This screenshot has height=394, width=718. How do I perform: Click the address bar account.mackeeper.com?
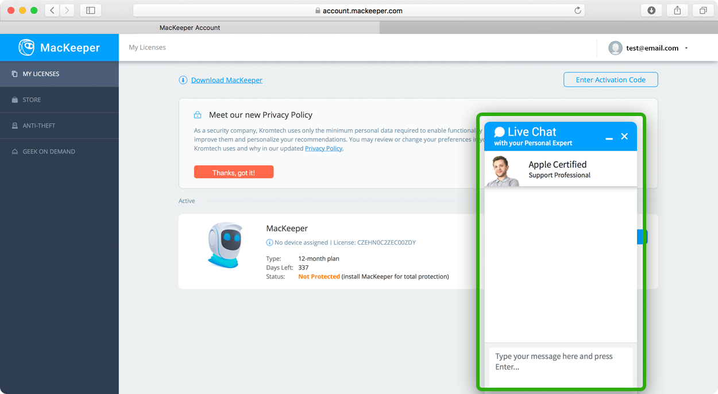(x=359, y=10)
